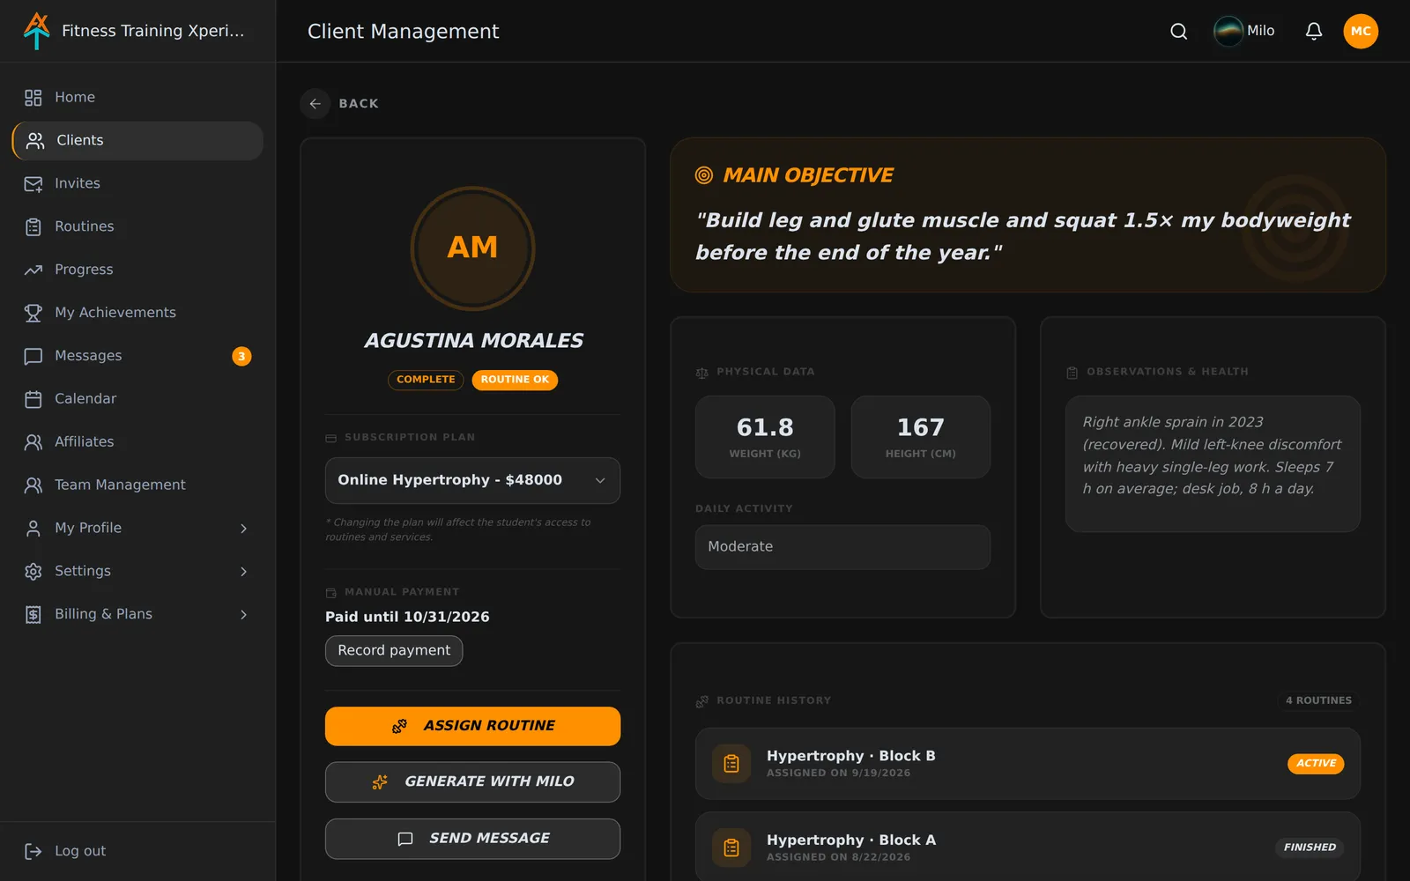Click the FINISHED tag on Block A
The width and height of the screenshot is (1410, 881).
coord(1310,848)
